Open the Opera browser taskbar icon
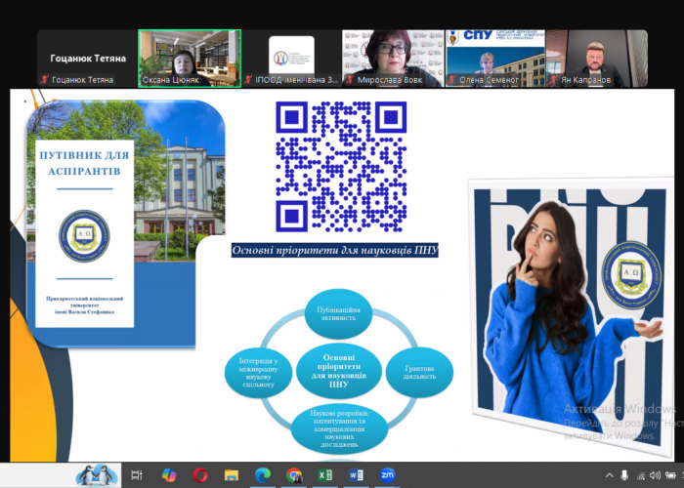684x488 pixels. coord(200,475)
